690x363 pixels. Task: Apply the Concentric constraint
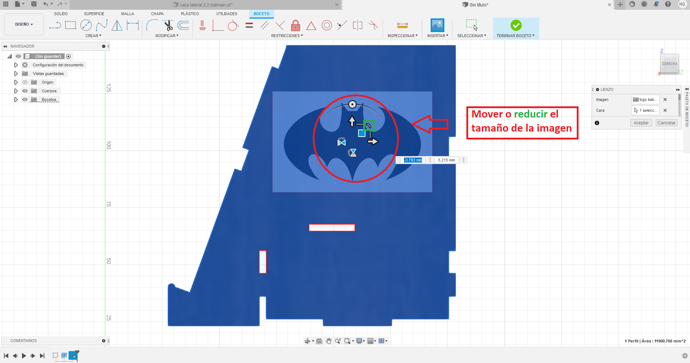(x=327, y=25)
